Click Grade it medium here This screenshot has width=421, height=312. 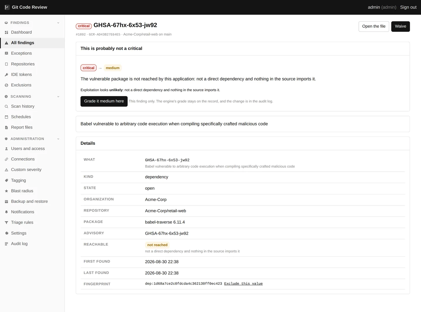point(104,101)
